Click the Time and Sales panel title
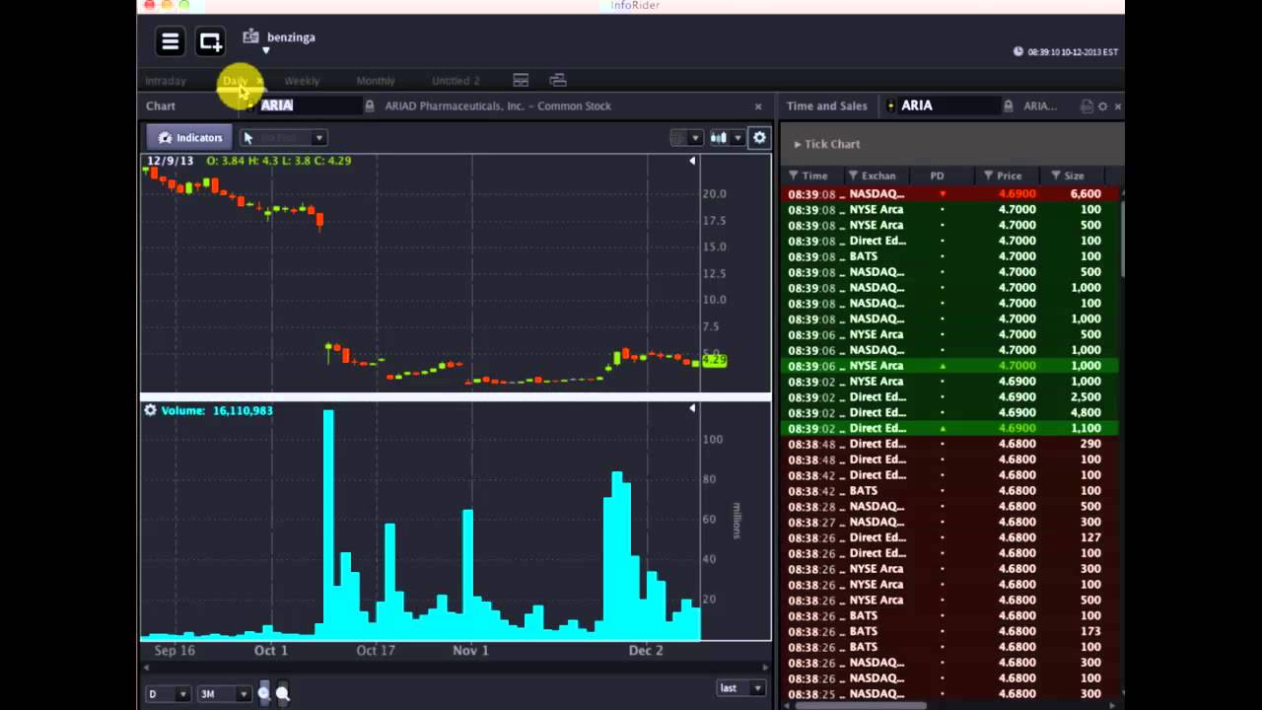 pyautogui.click(x=826, y=106)
